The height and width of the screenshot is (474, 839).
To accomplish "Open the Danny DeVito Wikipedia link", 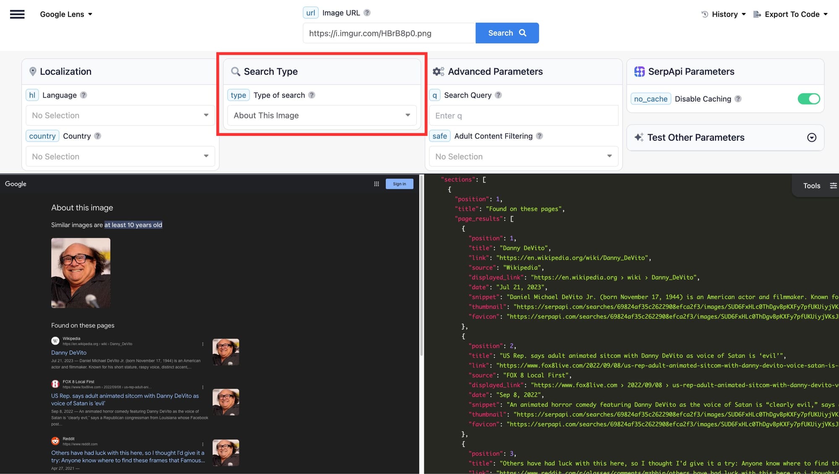I will click(69, 353).
